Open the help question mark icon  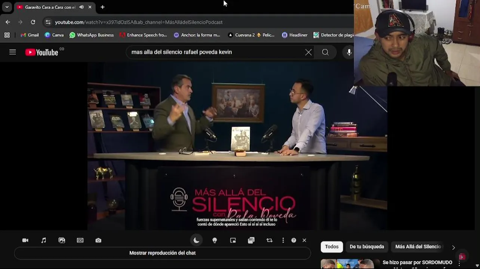(x=294, y=240)
